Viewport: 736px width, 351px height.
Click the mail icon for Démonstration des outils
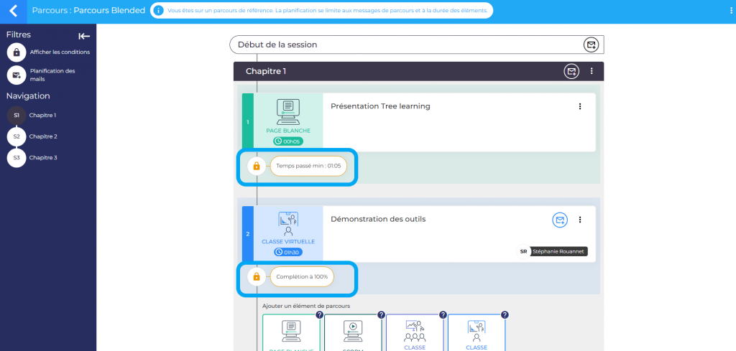click(560, 220)
